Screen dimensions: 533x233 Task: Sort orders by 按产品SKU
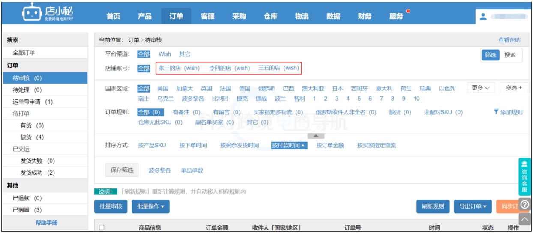152,146
